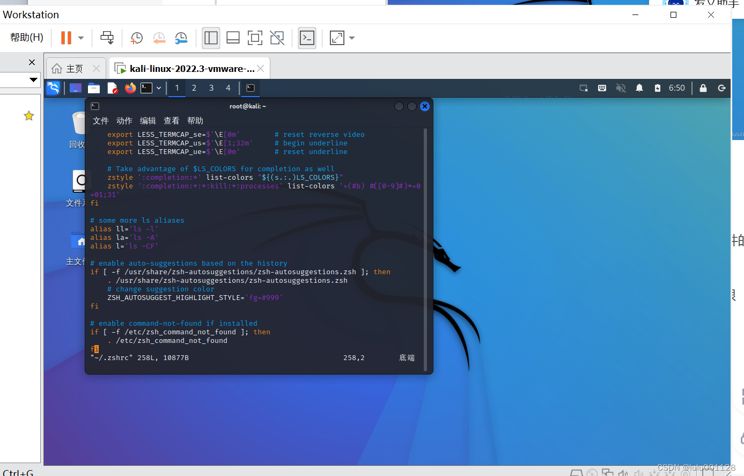Open terminal emulator from Kali panel

point(146,88)
